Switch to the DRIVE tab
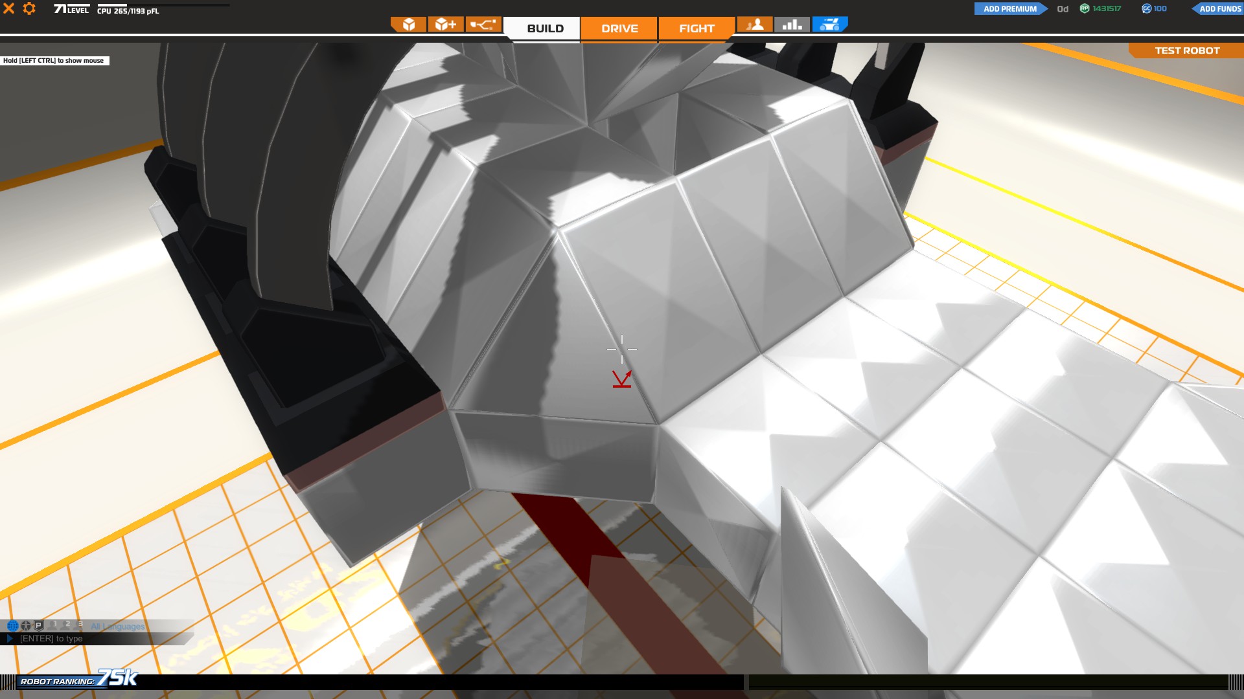 click(619, 28)
